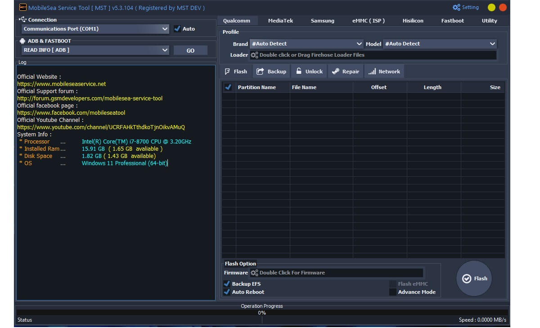Click the Loader firehose file field

[373, 55]
